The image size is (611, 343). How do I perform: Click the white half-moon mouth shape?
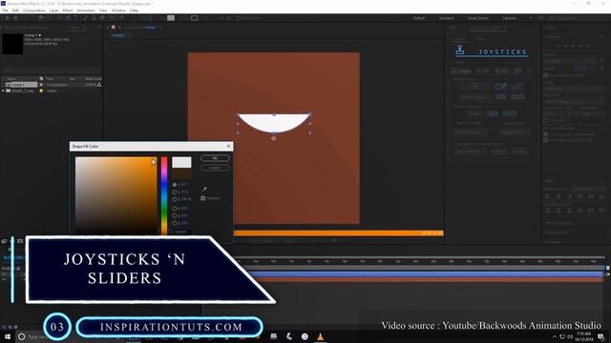click(274, 122)
